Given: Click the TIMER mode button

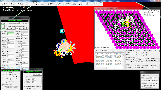Looking at the screenshot, I should [12, 4].
